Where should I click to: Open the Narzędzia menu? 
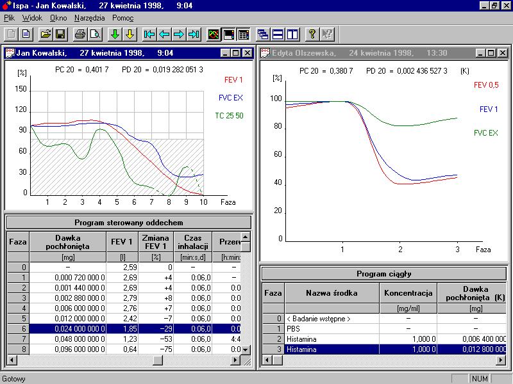[89, 18]
